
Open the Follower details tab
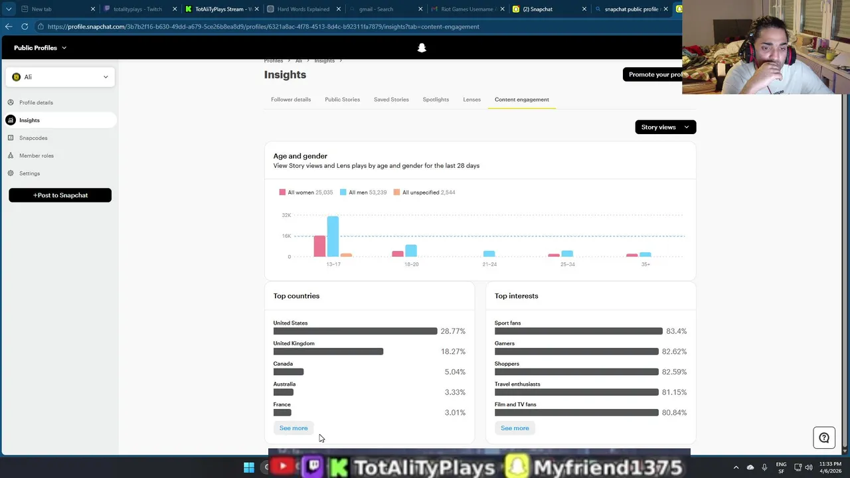pyautogui.click(x=291, y=100)
